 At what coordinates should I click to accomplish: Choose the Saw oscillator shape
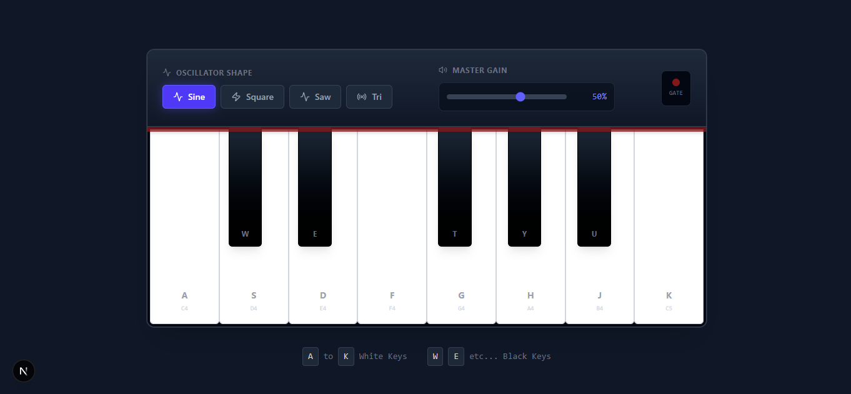point(315,97)
